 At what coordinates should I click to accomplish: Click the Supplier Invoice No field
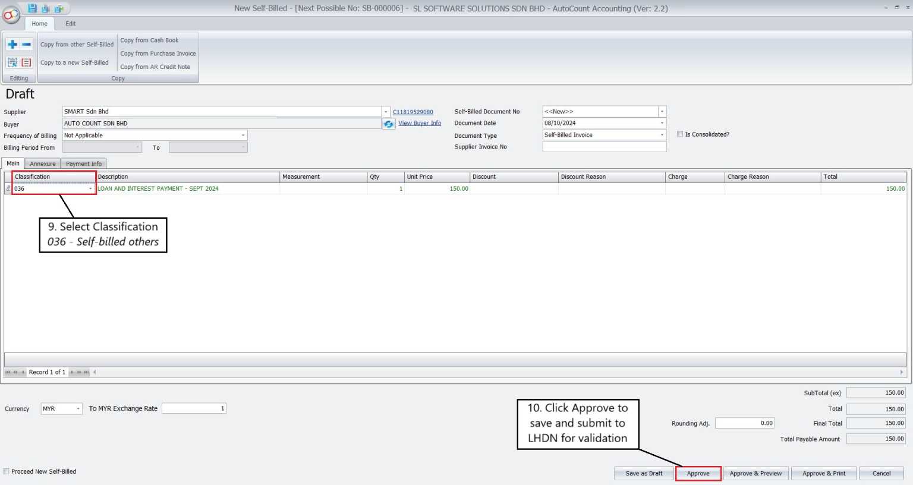tap(604, 147)
